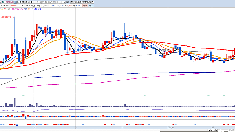Choose the 10 interval preset button
This screenshot has height=132, width=235.
click(43, 2)
